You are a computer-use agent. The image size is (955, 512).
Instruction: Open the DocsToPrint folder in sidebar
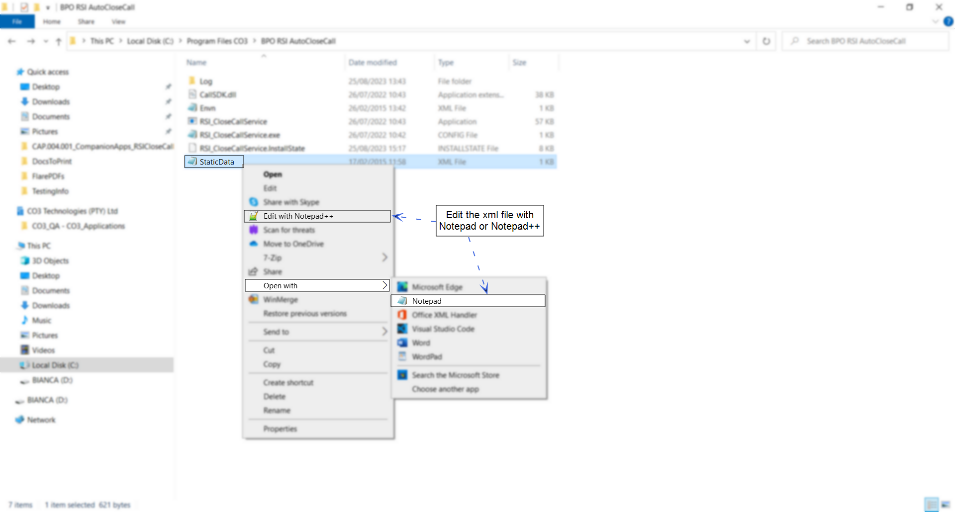coord(52,161)
